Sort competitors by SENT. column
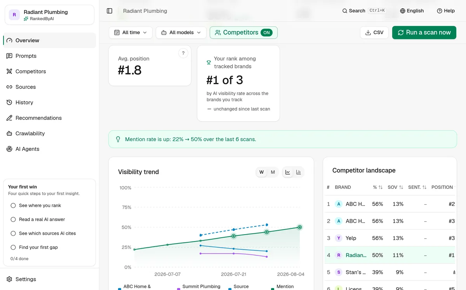 click(417, 187)
